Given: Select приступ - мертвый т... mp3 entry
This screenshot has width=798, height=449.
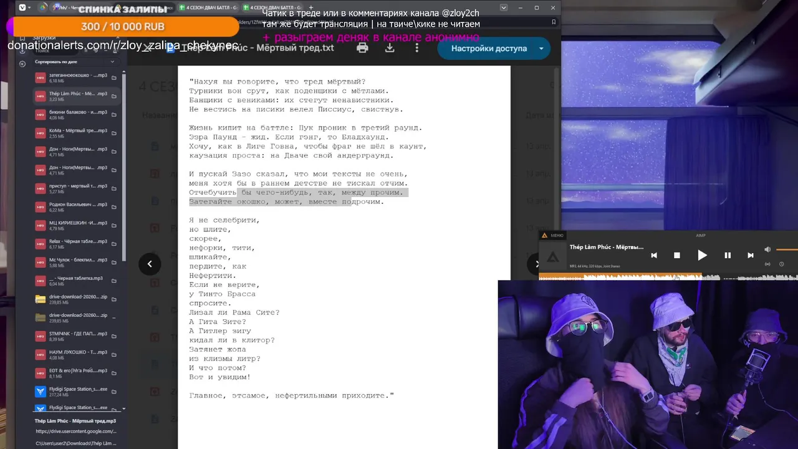Looking at the screenshot, I should click(76, 189).
